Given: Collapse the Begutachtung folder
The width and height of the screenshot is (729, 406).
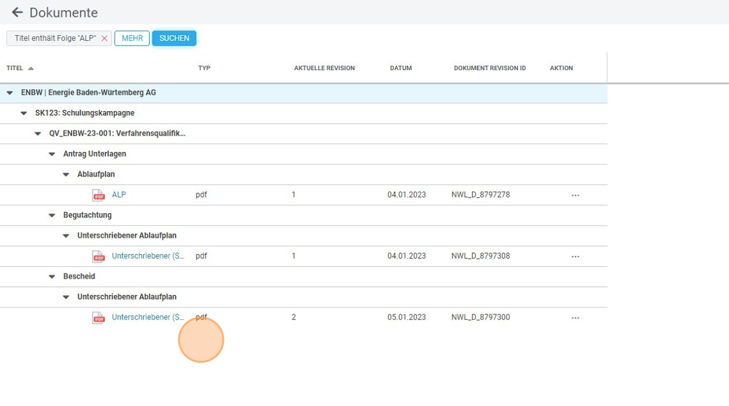Looking at the screenshot, I should (51, 215).
